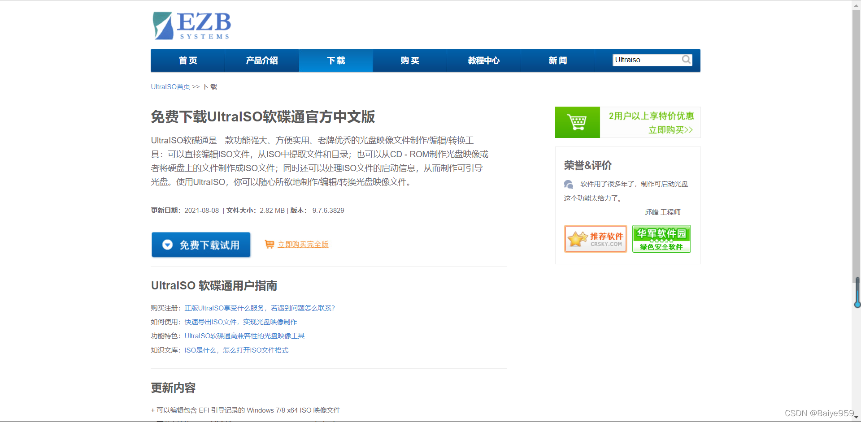Click the 免费下载试用 button
861x422 pixels.
click(x=201, y=245)
